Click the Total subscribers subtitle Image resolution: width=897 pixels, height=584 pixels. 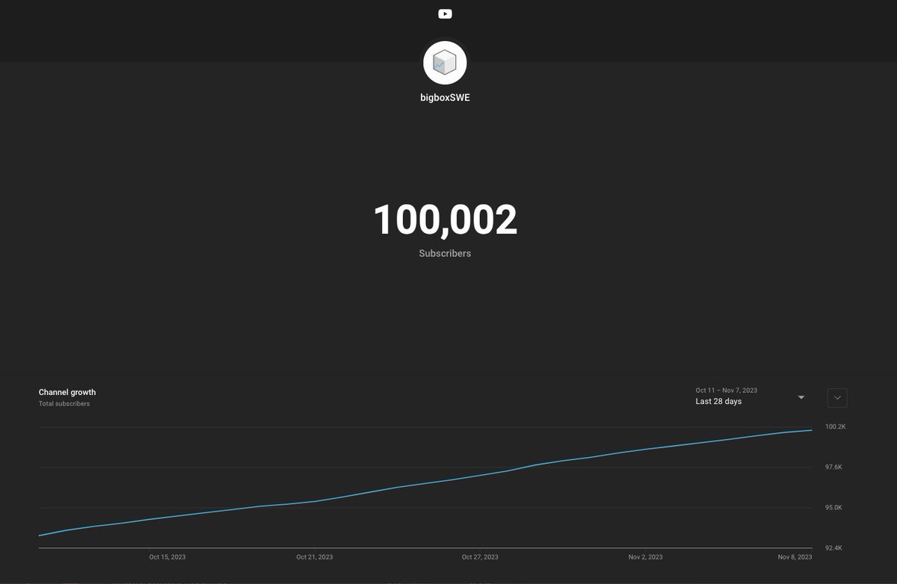[64, 404]
